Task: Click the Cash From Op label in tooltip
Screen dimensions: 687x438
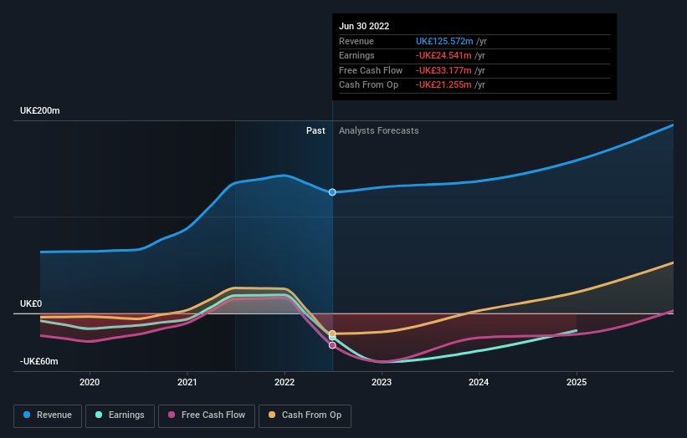Action: [x=368, y=85]
